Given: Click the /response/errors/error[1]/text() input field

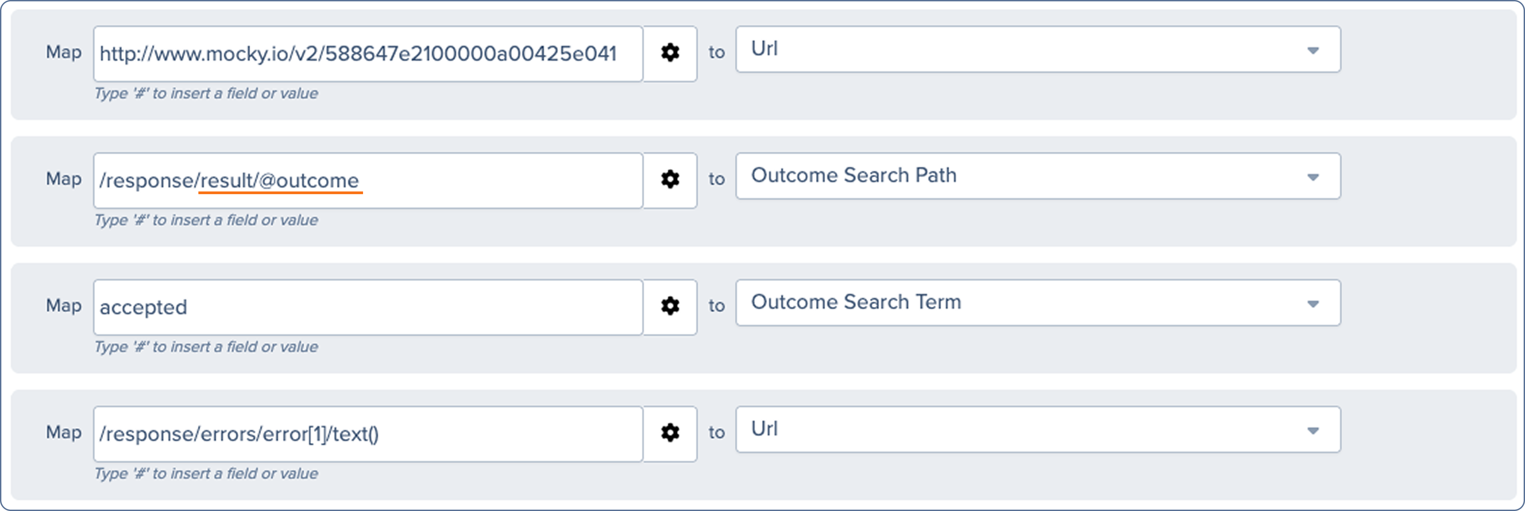Looking at the screenshot, I should [x=367, y=433].
